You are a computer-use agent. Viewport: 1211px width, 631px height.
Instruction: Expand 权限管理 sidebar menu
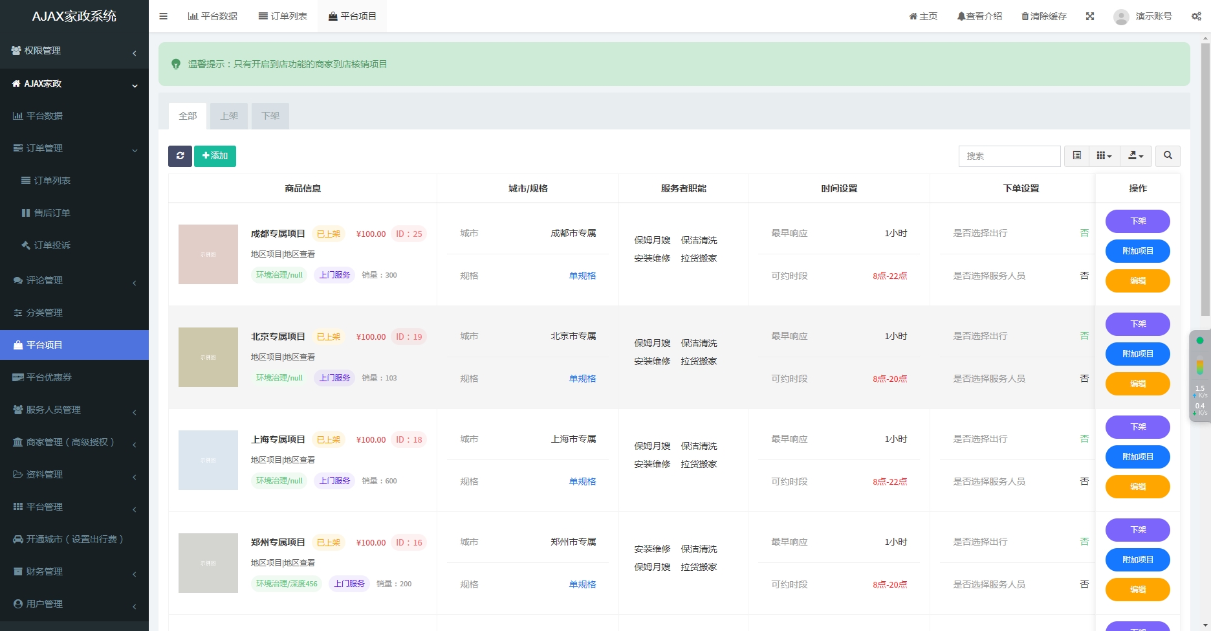coord(74,51)
